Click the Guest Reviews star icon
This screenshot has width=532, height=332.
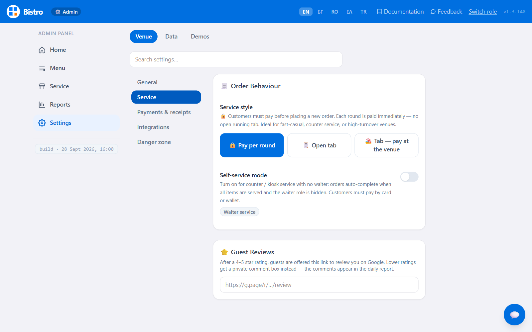(224, 252)
